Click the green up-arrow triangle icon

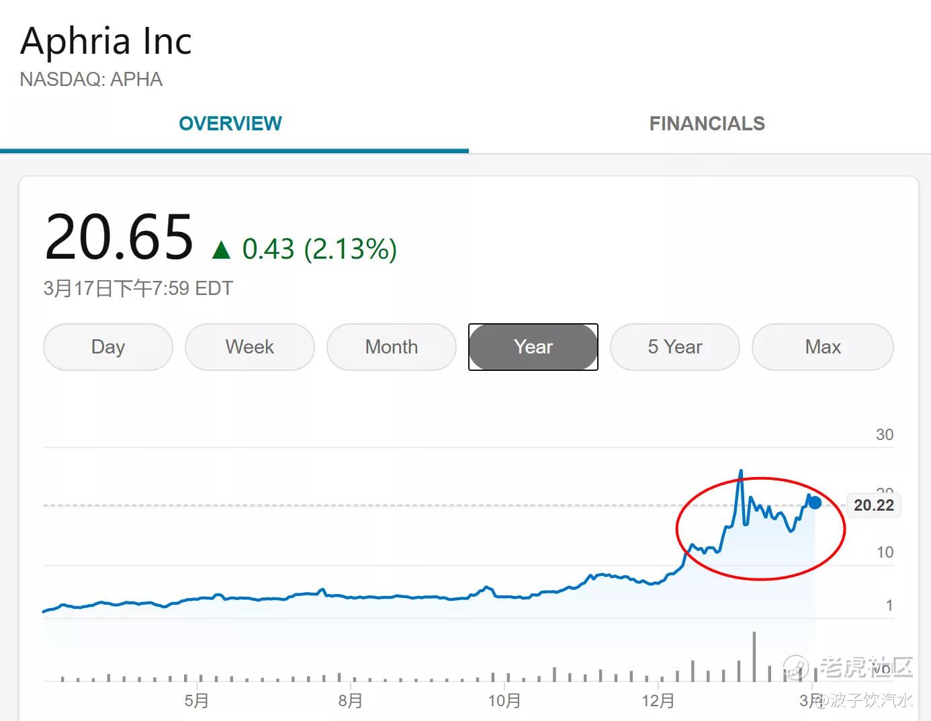point(221,251)
